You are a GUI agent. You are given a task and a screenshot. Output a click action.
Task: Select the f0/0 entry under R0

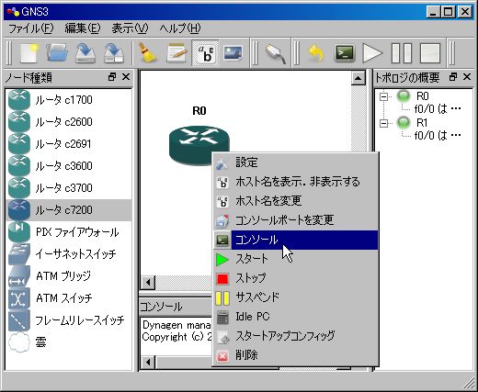pos(438,109)
